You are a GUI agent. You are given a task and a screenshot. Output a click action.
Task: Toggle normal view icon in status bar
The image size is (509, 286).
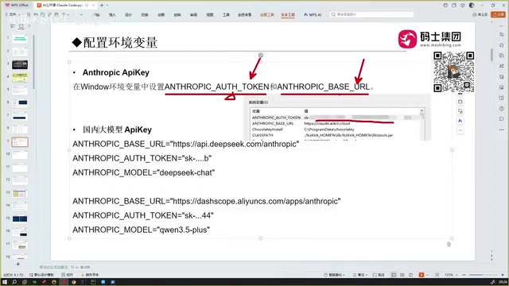tap(394, 275)
